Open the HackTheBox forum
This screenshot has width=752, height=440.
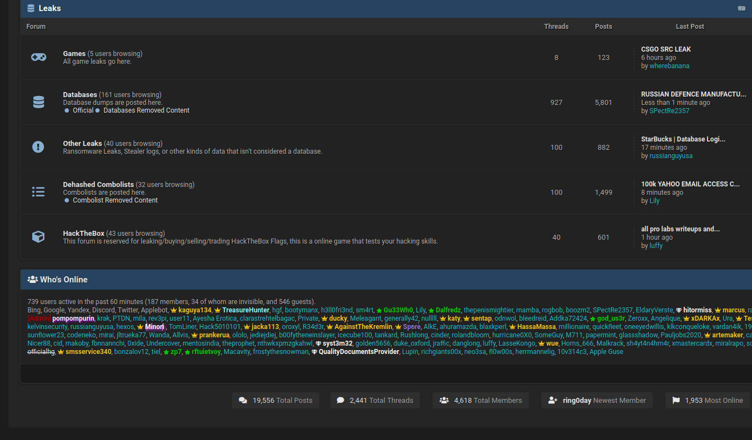pyautogui.click(x=83, y=234)
